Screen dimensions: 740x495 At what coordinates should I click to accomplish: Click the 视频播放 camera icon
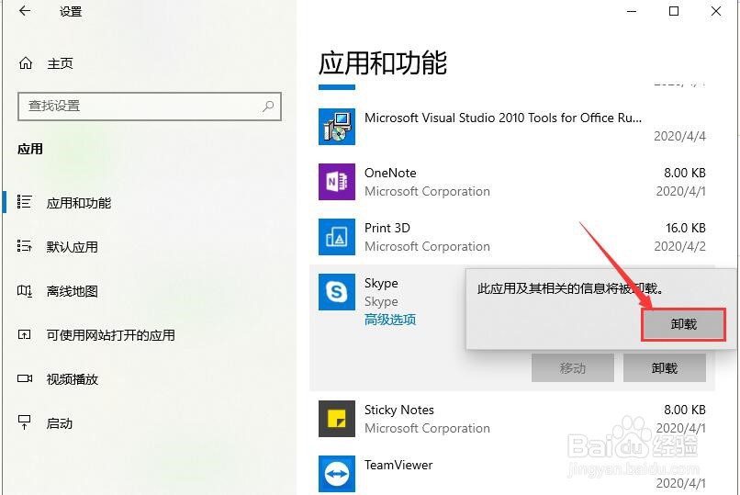click(25, 378)
